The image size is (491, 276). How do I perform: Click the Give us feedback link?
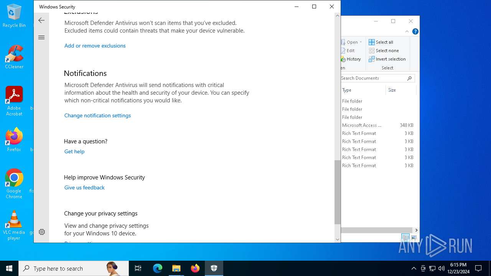[x=84, y=187]
